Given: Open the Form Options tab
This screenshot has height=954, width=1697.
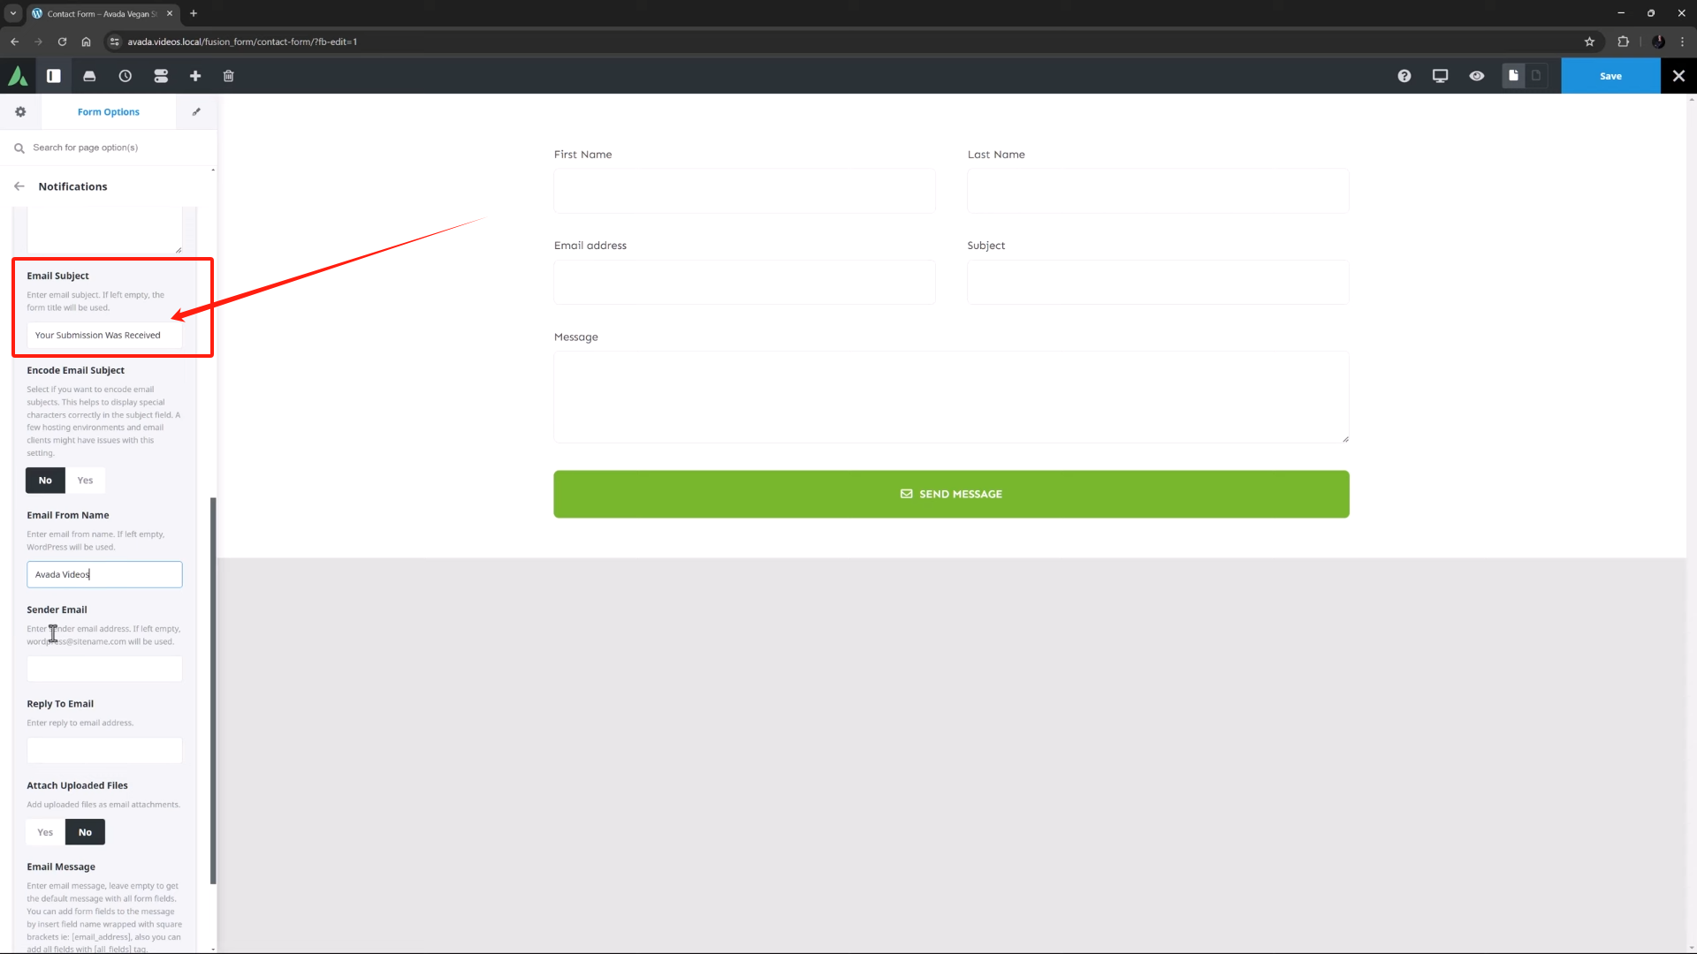Looking at the screenshot, I should (109, 112).
